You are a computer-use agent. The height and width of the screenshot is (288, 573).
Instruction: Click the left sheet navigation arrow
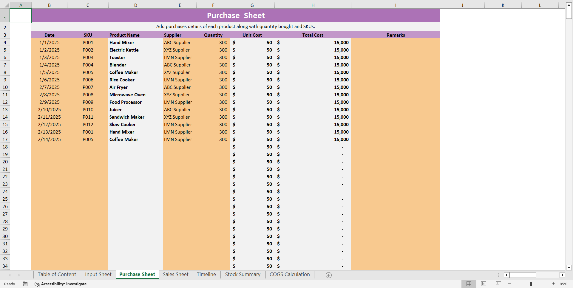(10, 275)
